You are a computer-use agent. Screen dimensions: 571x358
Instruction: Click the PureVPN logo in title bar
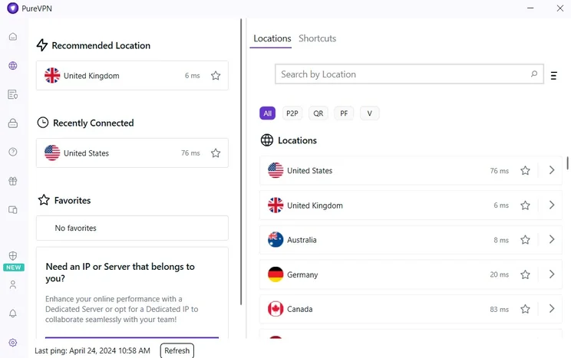[12, 8]
